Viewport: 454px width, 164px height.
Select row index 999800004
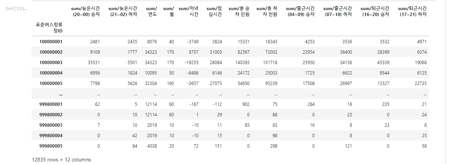[51, 135]
